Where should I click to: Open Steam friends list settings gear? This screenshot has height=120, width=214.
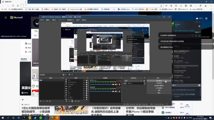click(x=199, y=26)
